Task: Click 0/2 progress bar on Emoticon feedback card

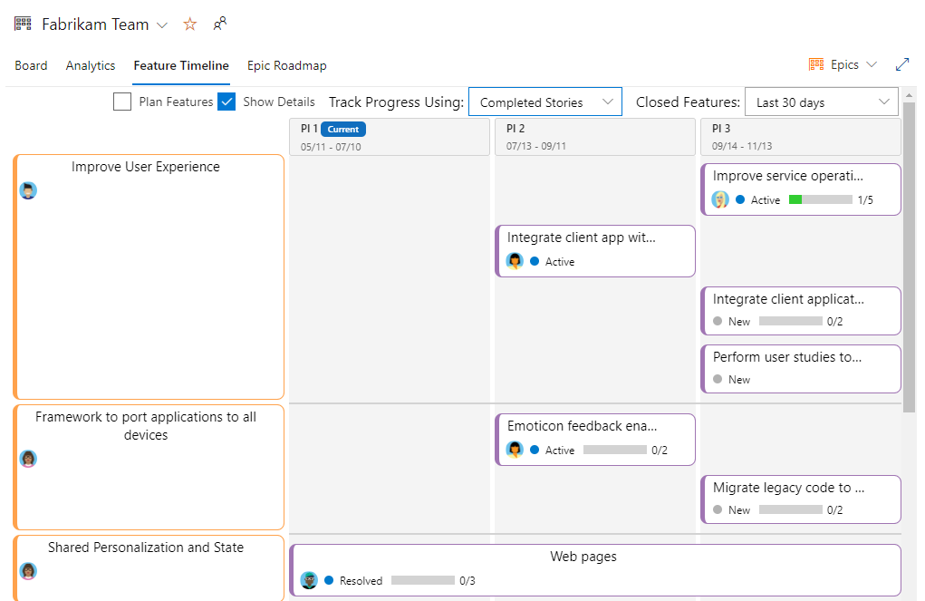Action: point(615,450)
